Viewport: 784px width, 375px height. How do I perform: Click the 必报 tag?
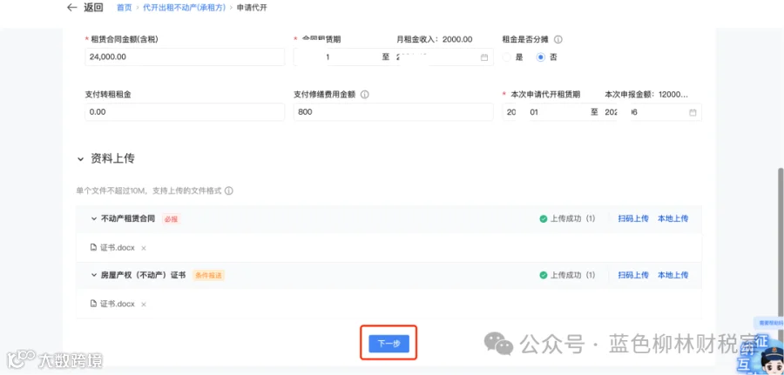tap(171, 218)
